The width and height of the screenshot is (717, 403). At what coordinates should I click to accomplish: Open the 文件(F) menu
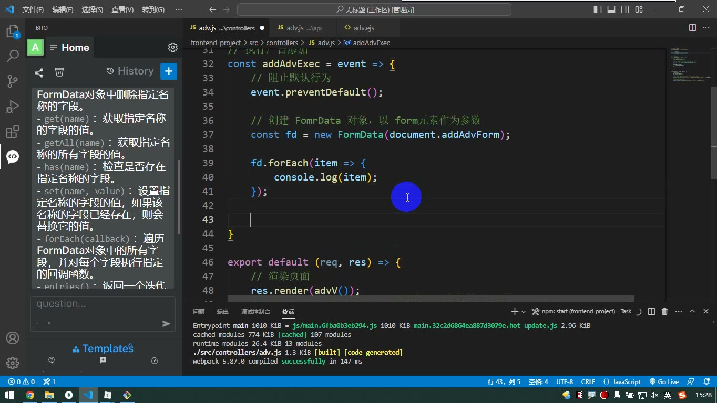tap(33, 9)
